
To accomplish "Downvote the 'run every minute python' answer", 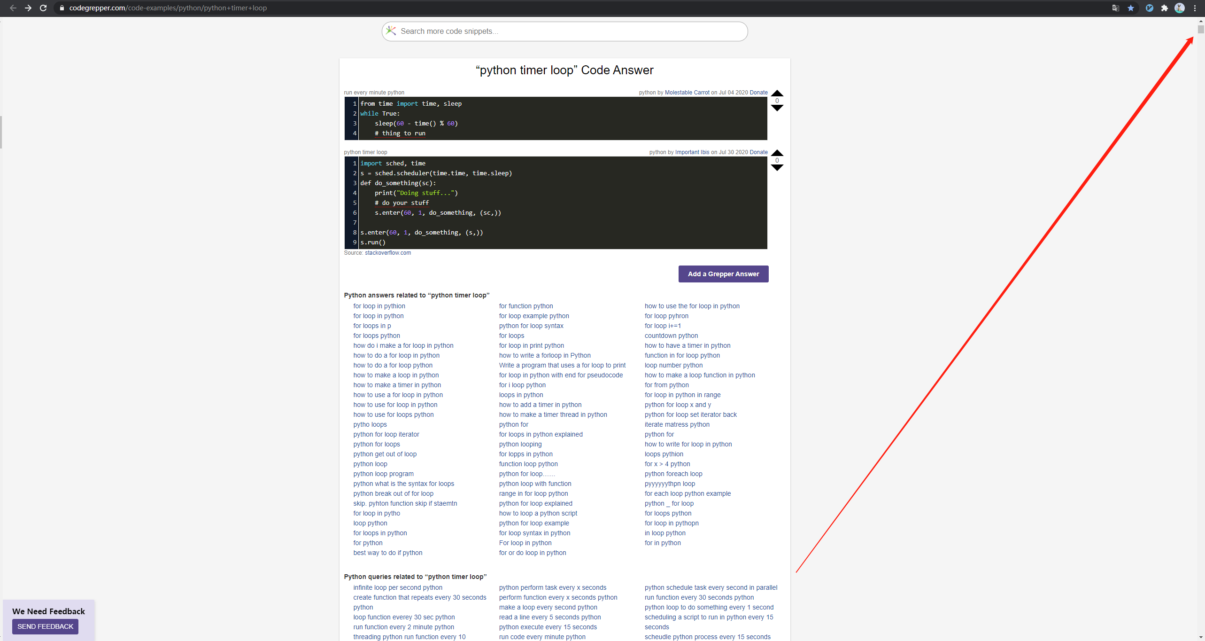I will (777, 109).
